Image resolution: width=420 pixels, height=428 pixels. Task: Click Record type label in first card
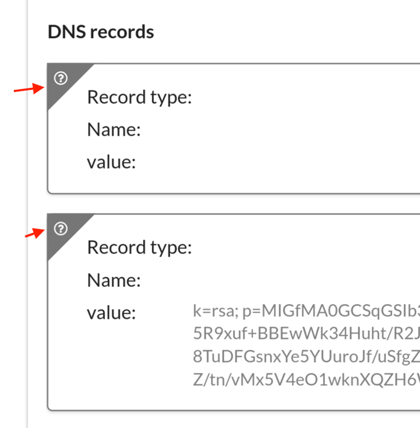139,98
